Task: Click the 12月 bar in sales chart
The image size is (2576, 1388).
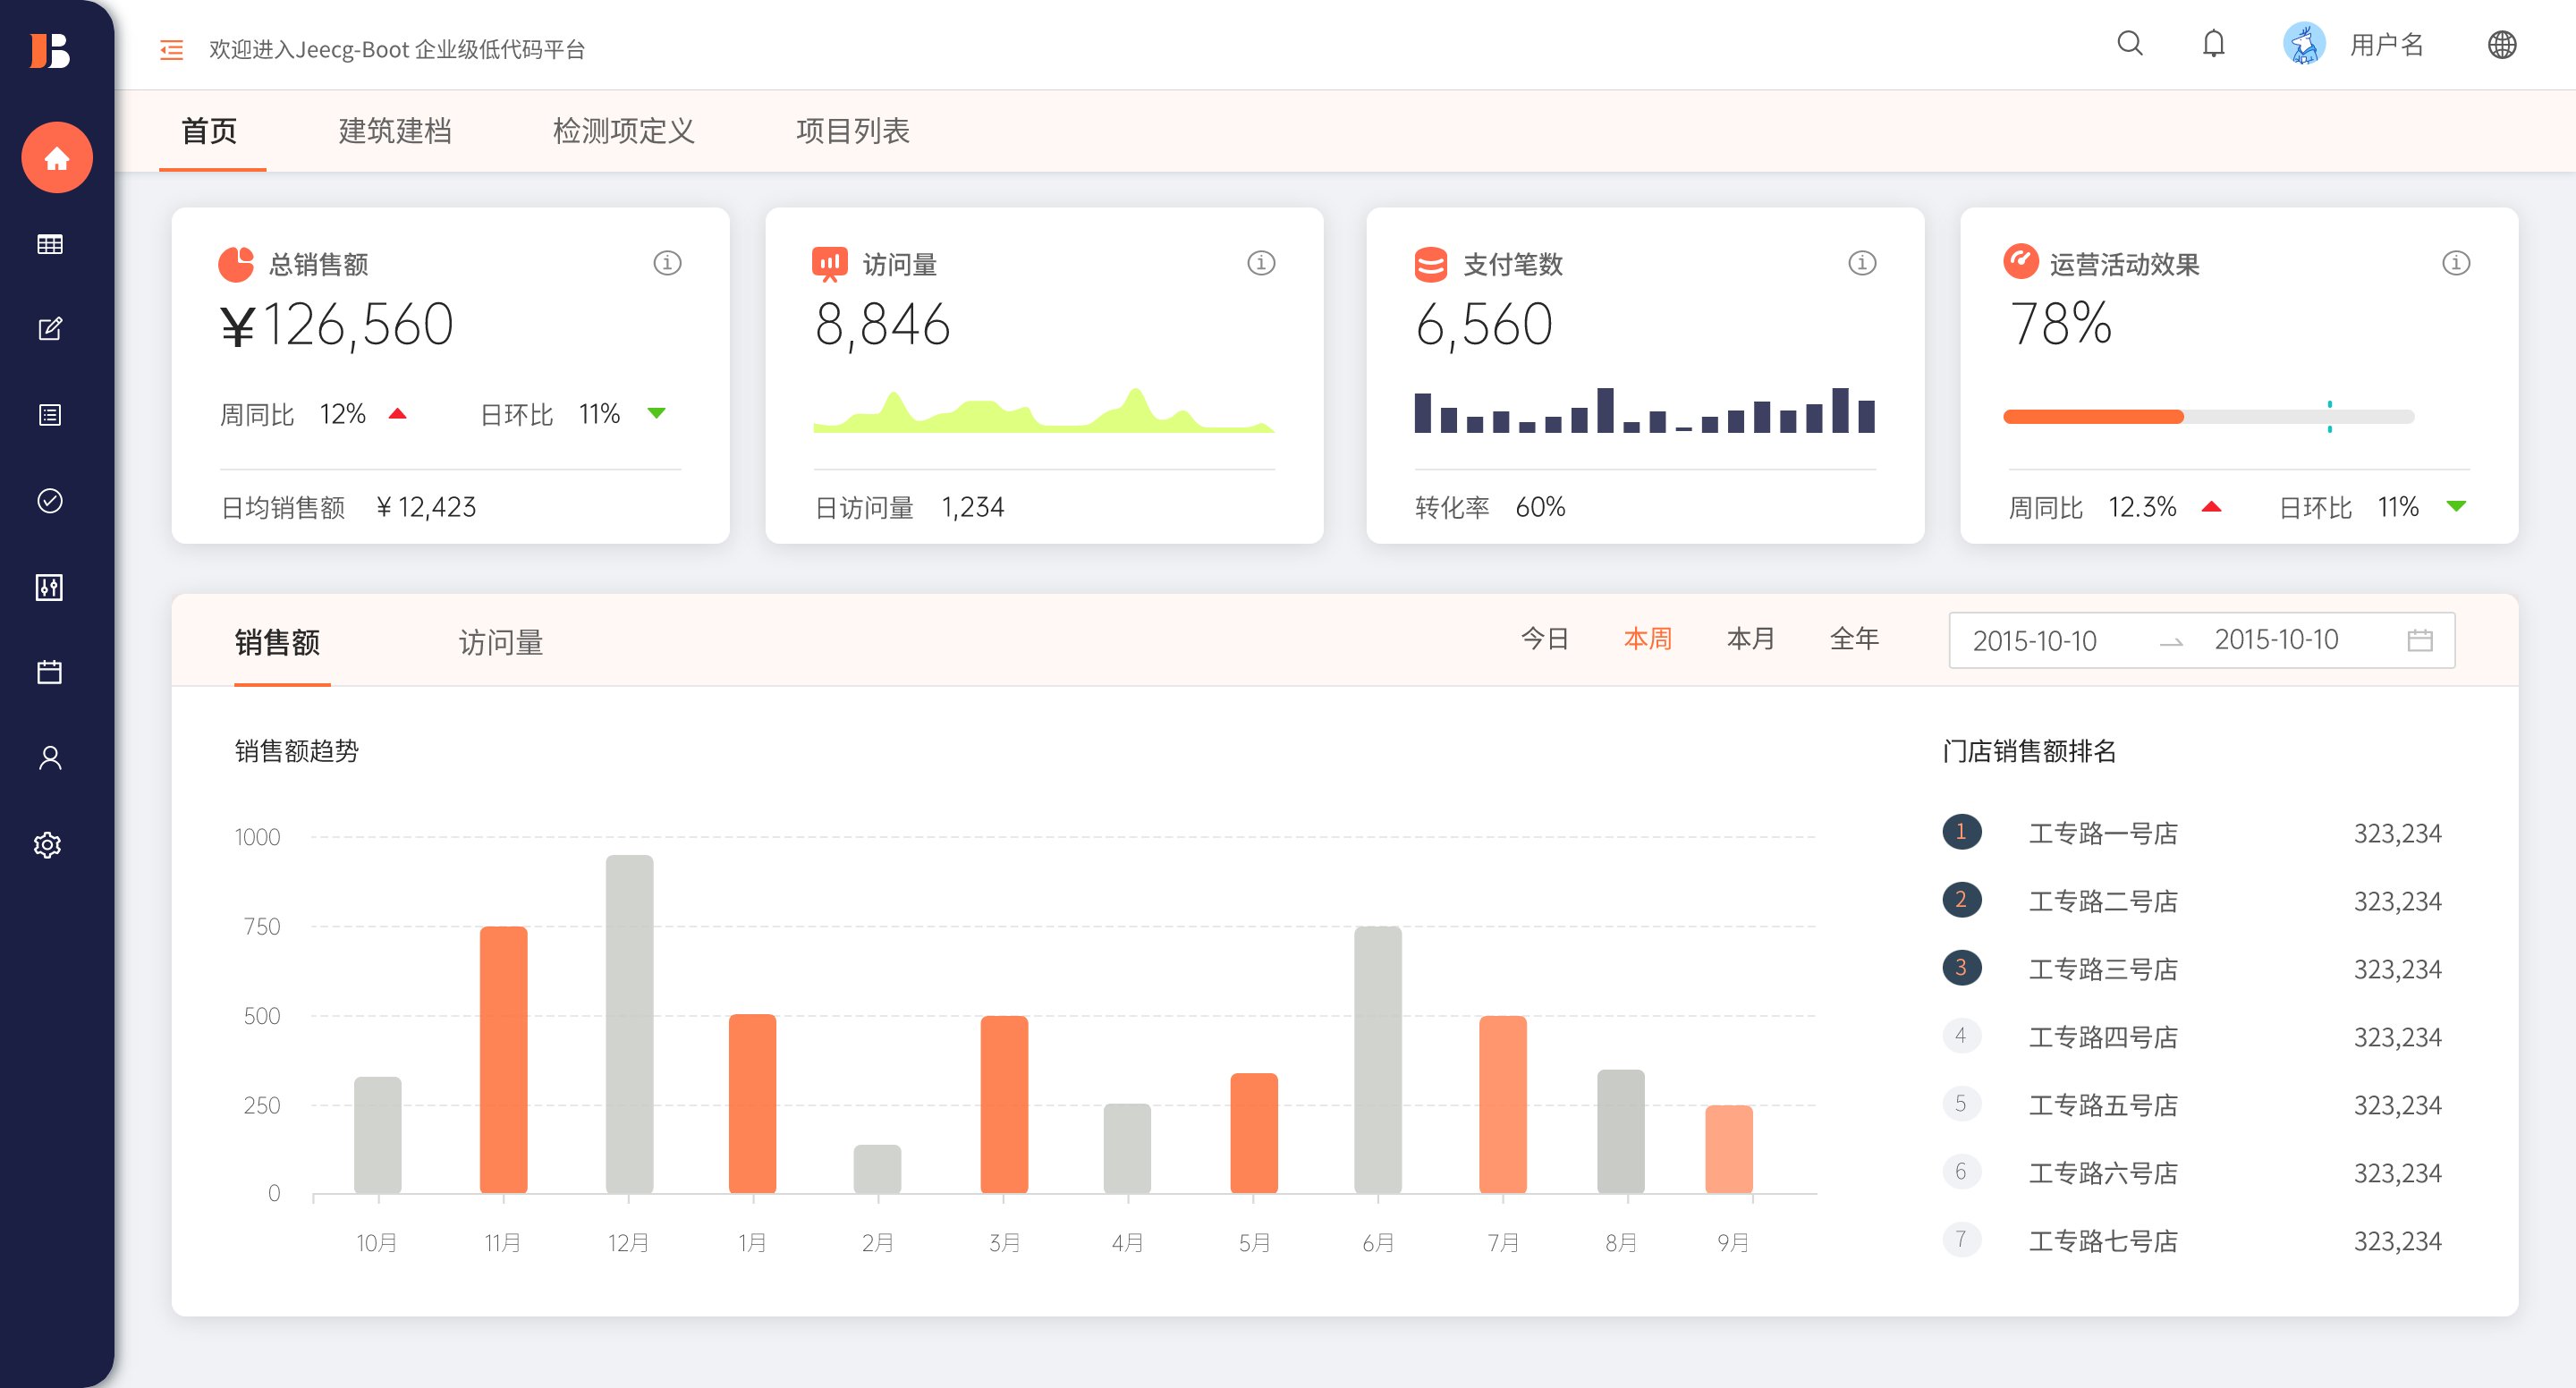Action: point(629,1024)
